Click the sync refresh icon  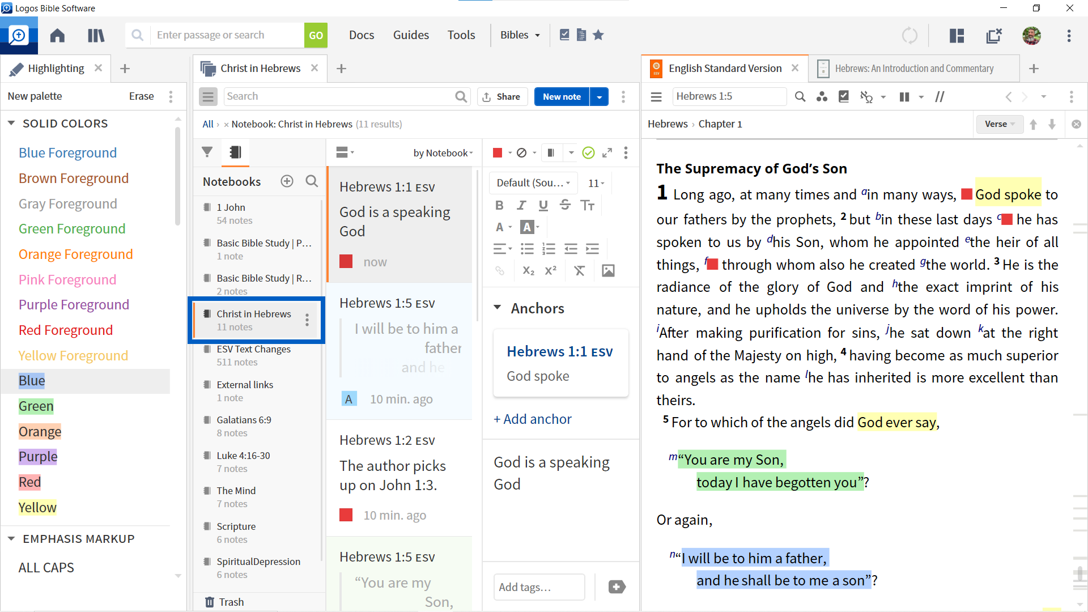click(x=909, y=35)
